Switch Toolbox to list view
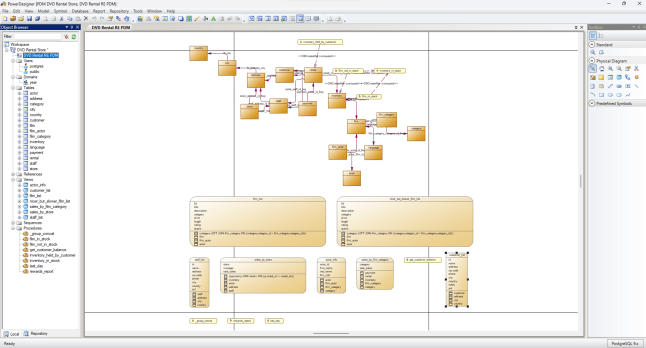Viewport: 646px width, 348px height. pyautogui.click(x=601, y=35)
